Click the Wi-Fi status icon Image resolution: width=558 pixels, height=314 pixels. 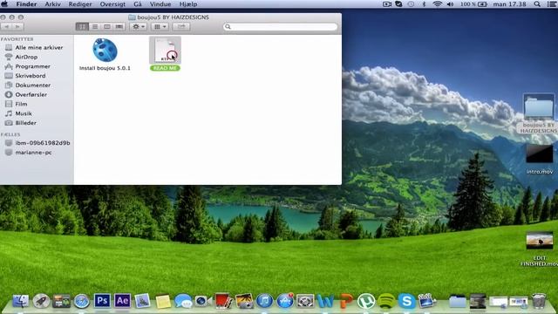click(438, 3)
